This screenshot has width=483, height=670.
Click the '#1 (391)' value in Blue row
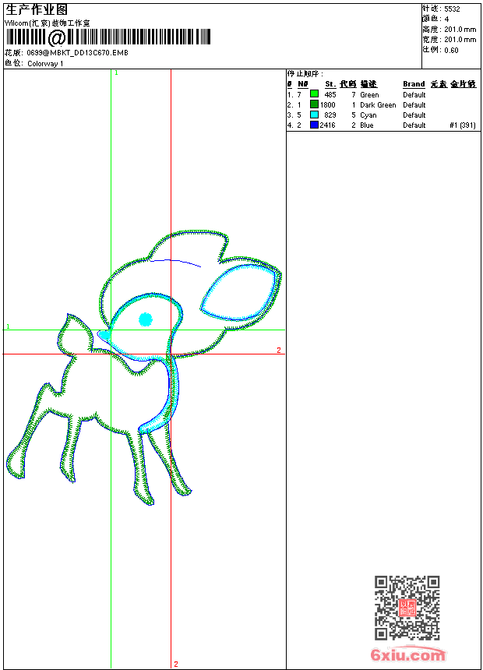coord(463,125)
